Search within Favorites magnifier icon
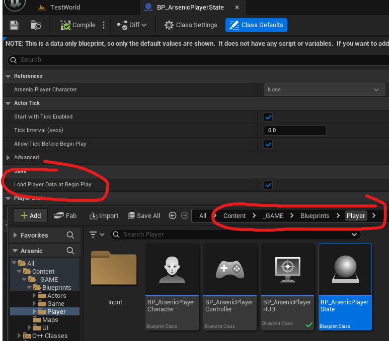 [x=70, y=235]
